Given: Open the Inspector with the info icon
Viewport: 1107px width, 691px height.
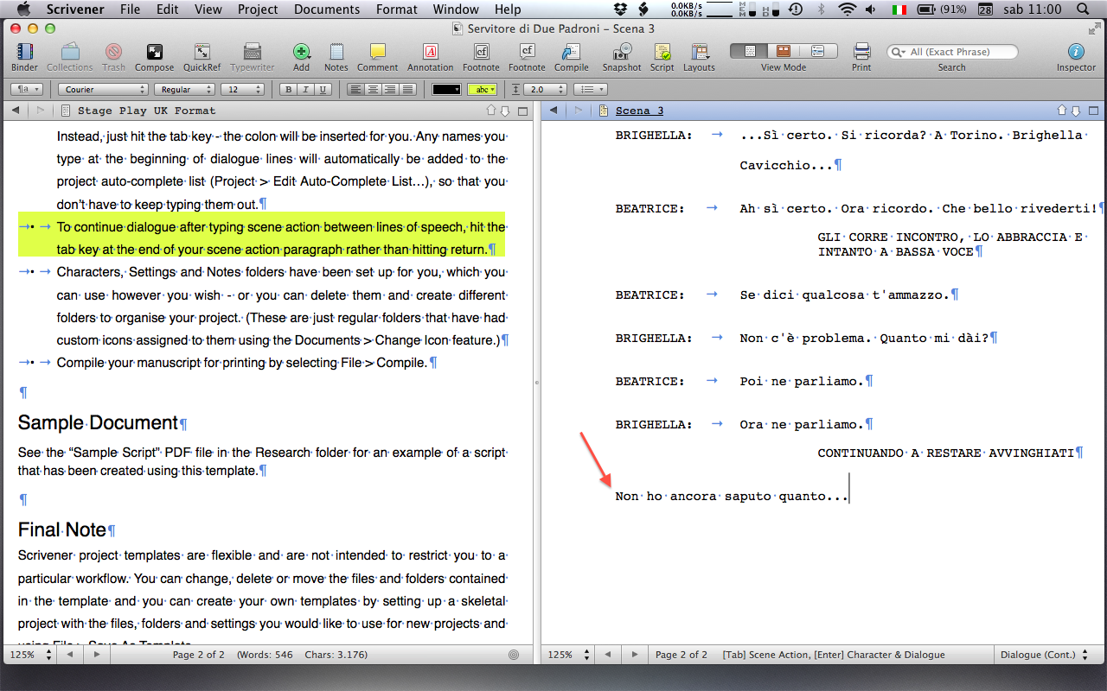Looking at the screenshot, I should click(1076, 52).
